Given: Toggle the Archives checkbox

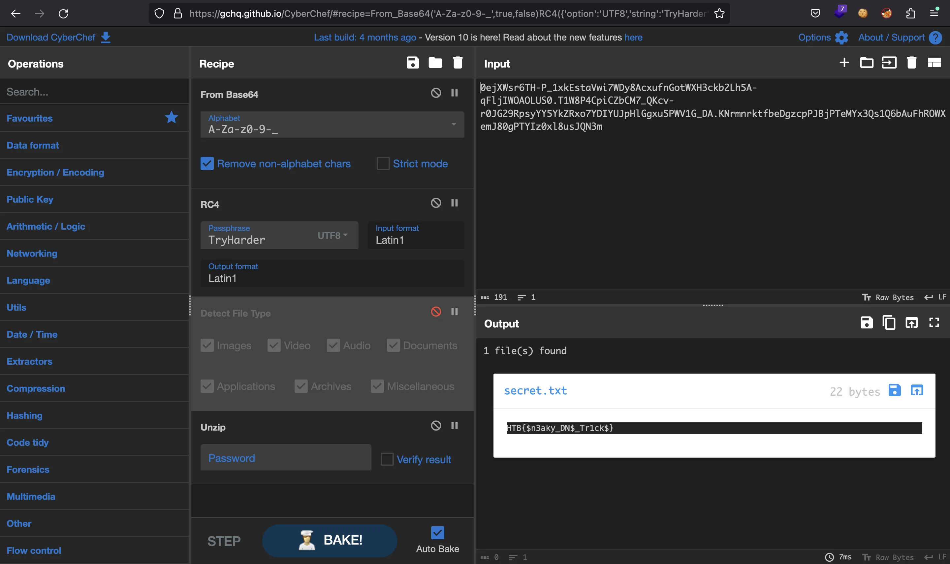Looking at the screenshot, I should (301, 386).
